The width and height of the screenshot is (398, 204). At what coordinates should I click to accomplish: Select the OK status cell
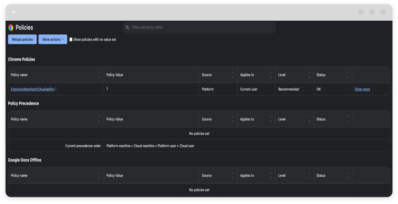click(x=333, y=89)
